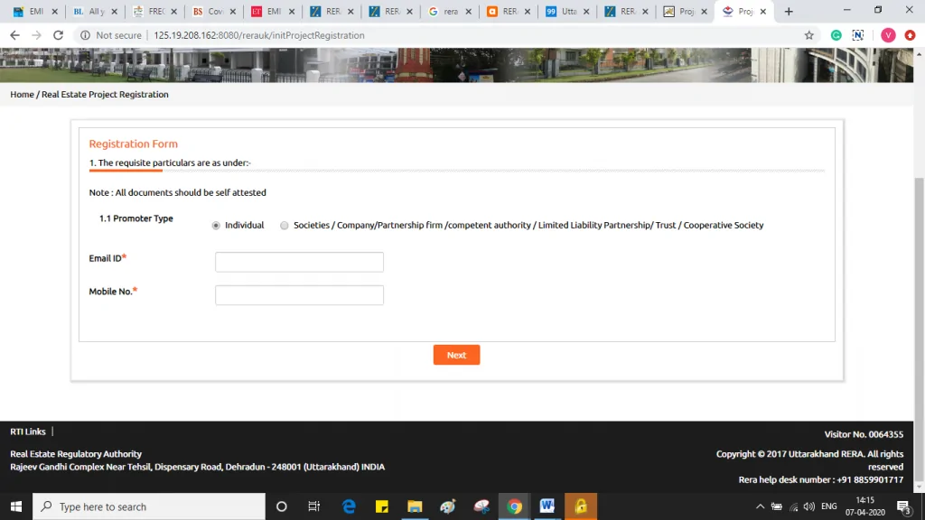The height and width of the screenshot is (520, 925).
Task: Click into the Email ID field
Action: (299, 262)
